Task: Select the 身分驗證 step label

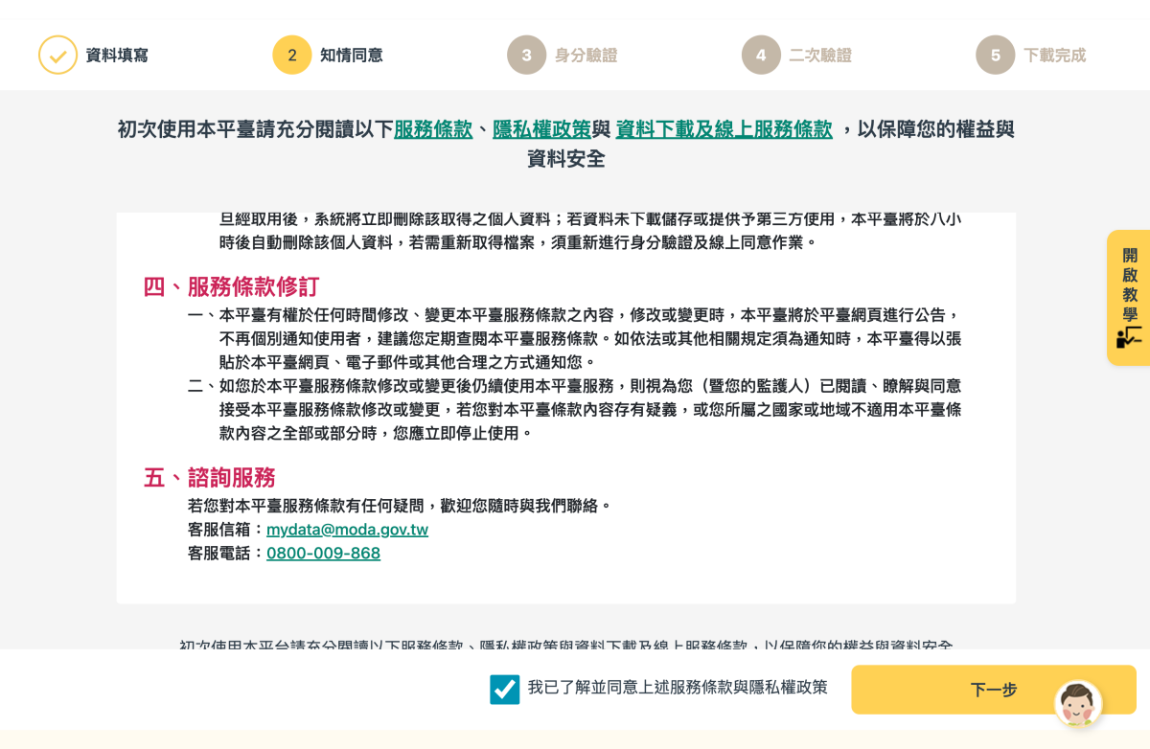Action: point(586,56)
